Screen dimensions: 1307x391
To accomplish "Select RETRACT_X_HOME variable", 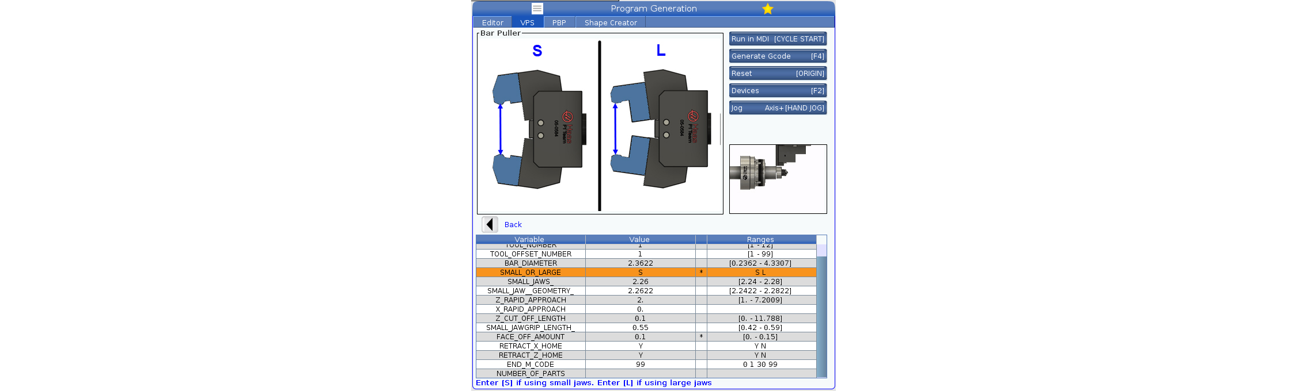I will coord(531,346).
